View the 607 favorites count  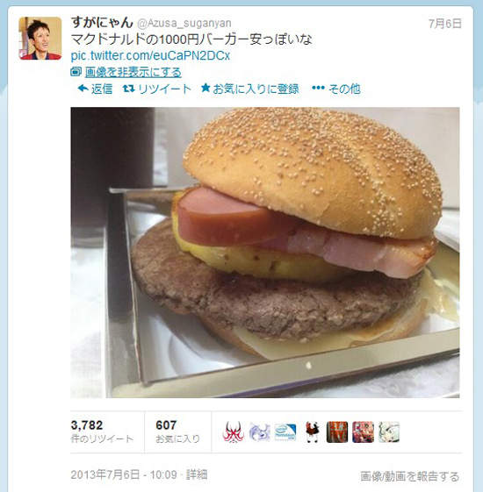(178, 431)
